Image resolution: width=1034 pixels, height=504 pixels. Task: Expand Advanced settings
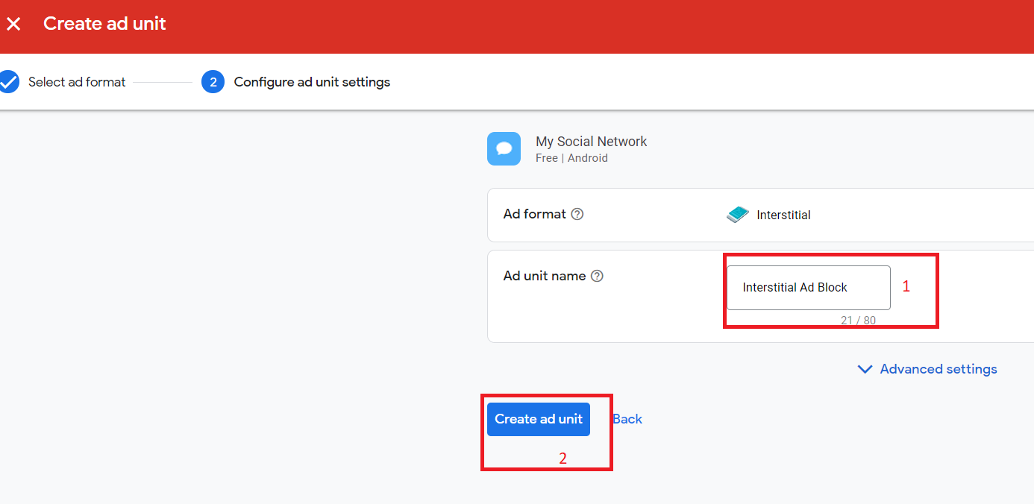pyautogui.click(x=938, y=369)
